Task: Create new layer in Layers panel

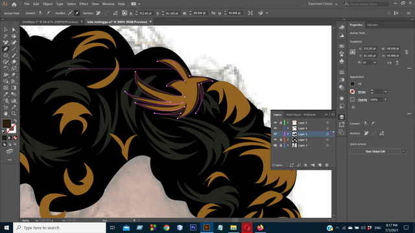Action: [320, 165]
